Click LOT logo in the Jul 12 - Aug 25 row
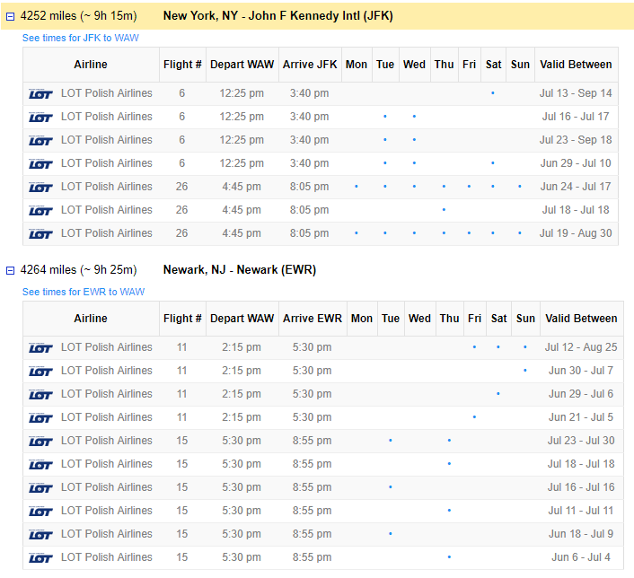This screenshot has height=578, width=634. [x=40, y=347]
